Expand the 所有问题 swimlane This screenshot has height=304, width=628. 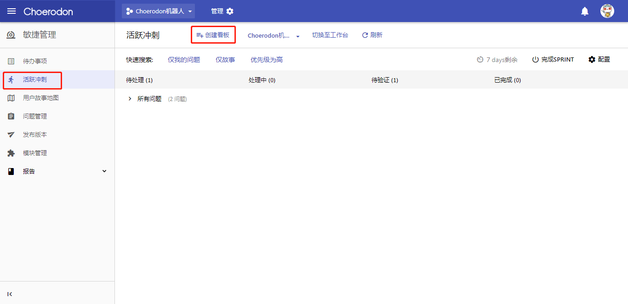point(130,99)
